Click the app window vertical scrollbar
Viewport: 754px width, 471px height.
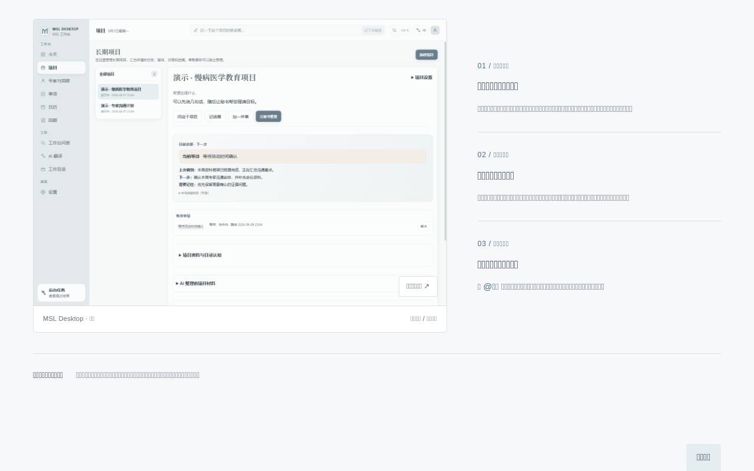pyautogui.click(x=445, y=141)
